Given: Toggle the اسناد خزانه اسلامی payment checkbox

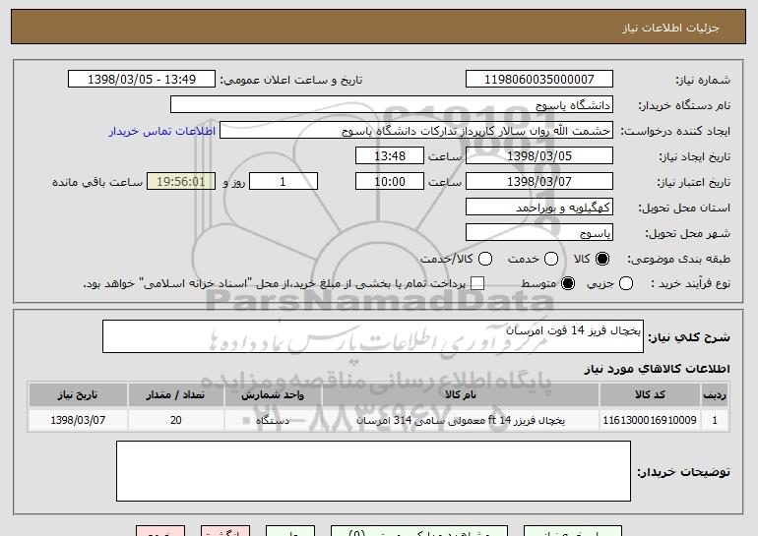Looking at the screenshot, I should [x=477, y=283].
